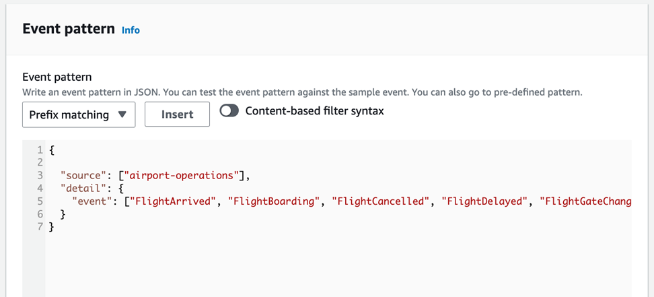Viewport: 654px width, 297px height.
Task: Click the final closing brace on line 7
Action: click(52, 227)
